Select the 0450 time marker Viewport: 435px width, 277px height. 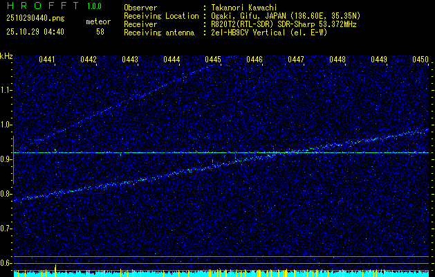420,60
